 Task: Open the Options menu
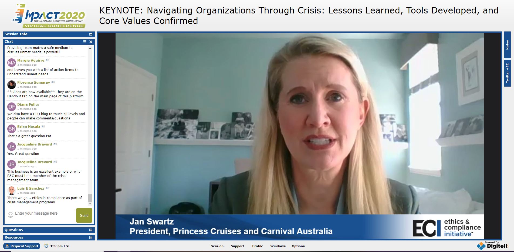click(298, 246)
